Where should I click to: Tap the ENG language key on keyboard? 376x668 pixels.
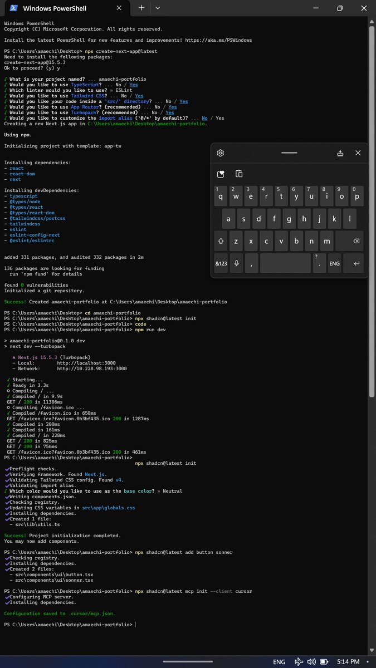334,263
